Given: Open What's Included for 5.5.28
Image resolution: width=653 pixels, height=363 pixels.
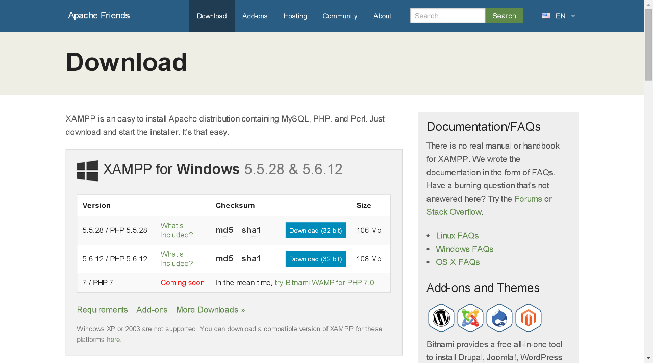Looking at the screenshot, I should 177,230.
